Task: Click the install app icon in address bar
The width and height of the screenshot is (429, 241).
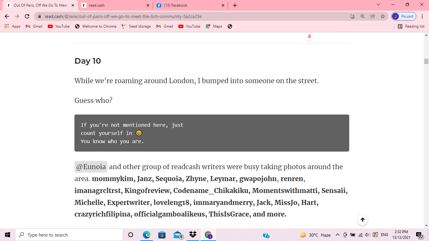Action: (x=353, y=16)
